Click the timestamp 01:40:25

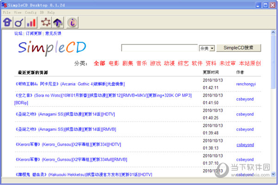click(211, 118)
